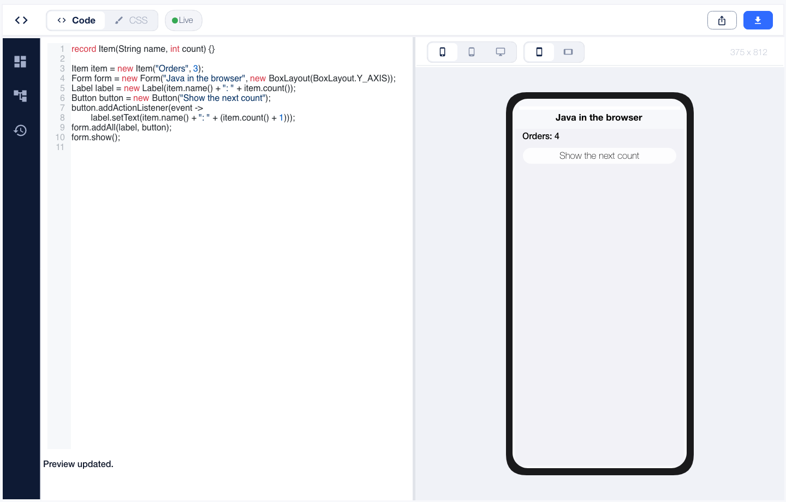The image size is (786, 502).
Task: Click the blue download button
Action: coord(758,20)
